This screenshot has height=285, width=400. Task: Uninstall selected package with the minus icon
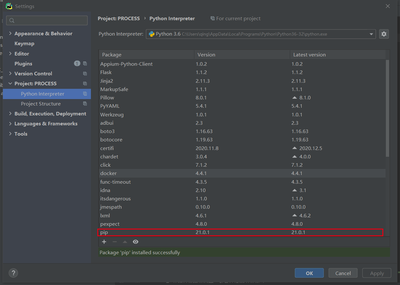coord(114,242)
